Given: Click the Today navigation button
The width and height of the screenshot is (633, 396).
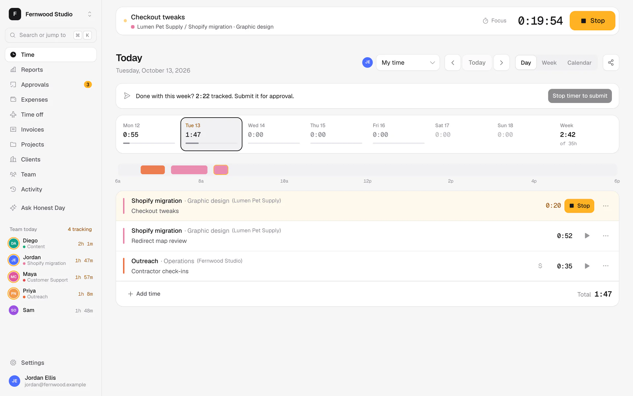Looking at the screenshot, I should pos(477,63).
